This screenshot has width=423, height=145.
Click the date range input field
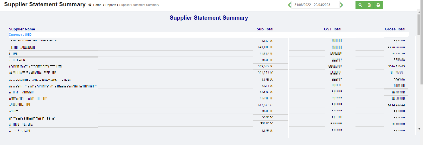click(x=315, y=5)
